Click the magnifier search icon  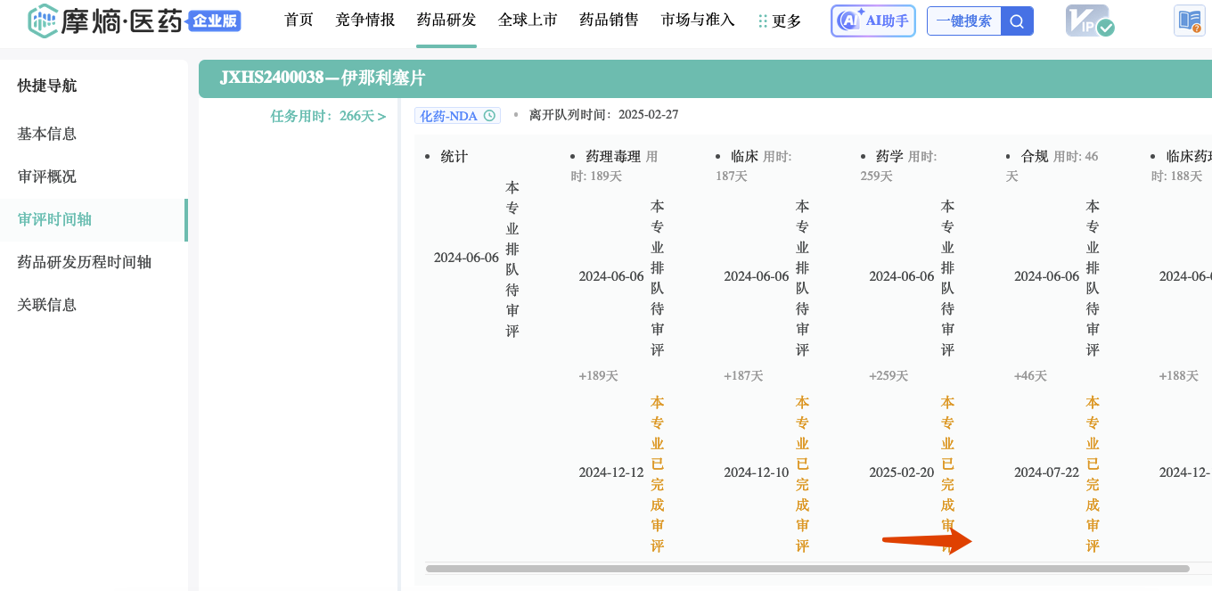(x=1017, y=21)
